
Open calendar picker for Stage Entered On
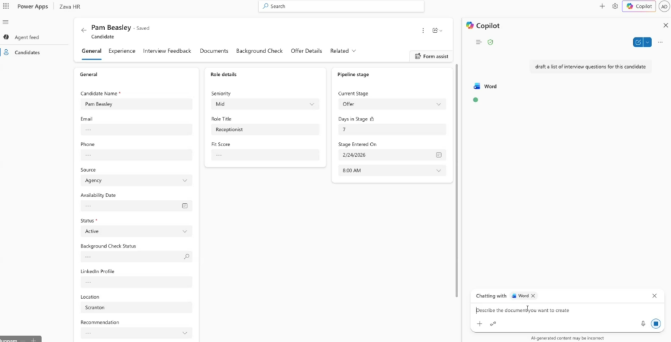pyautogui.click(x=439, y=155)
